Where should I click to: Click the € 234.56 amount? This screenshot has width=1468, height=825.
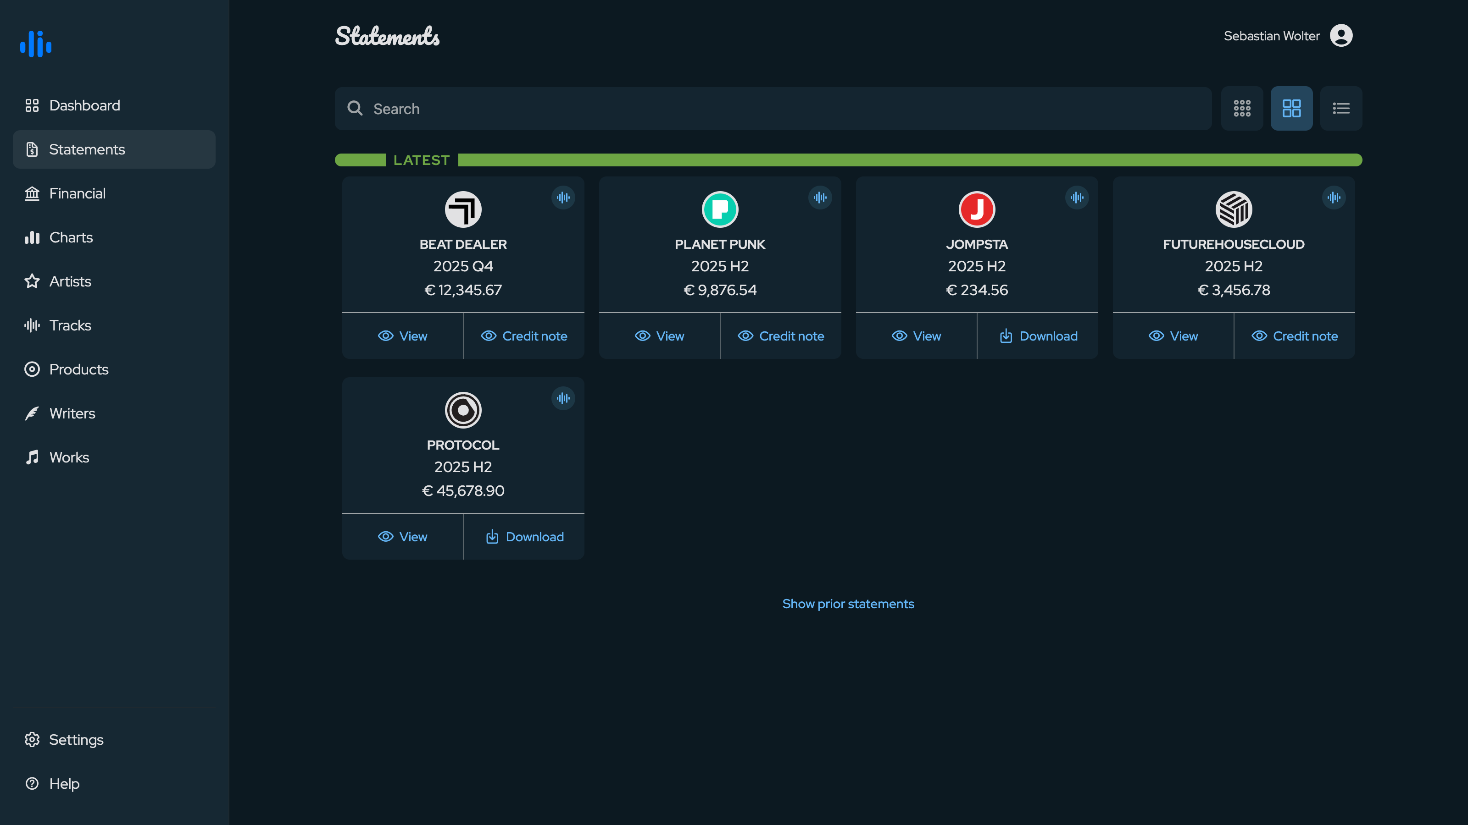977,291
